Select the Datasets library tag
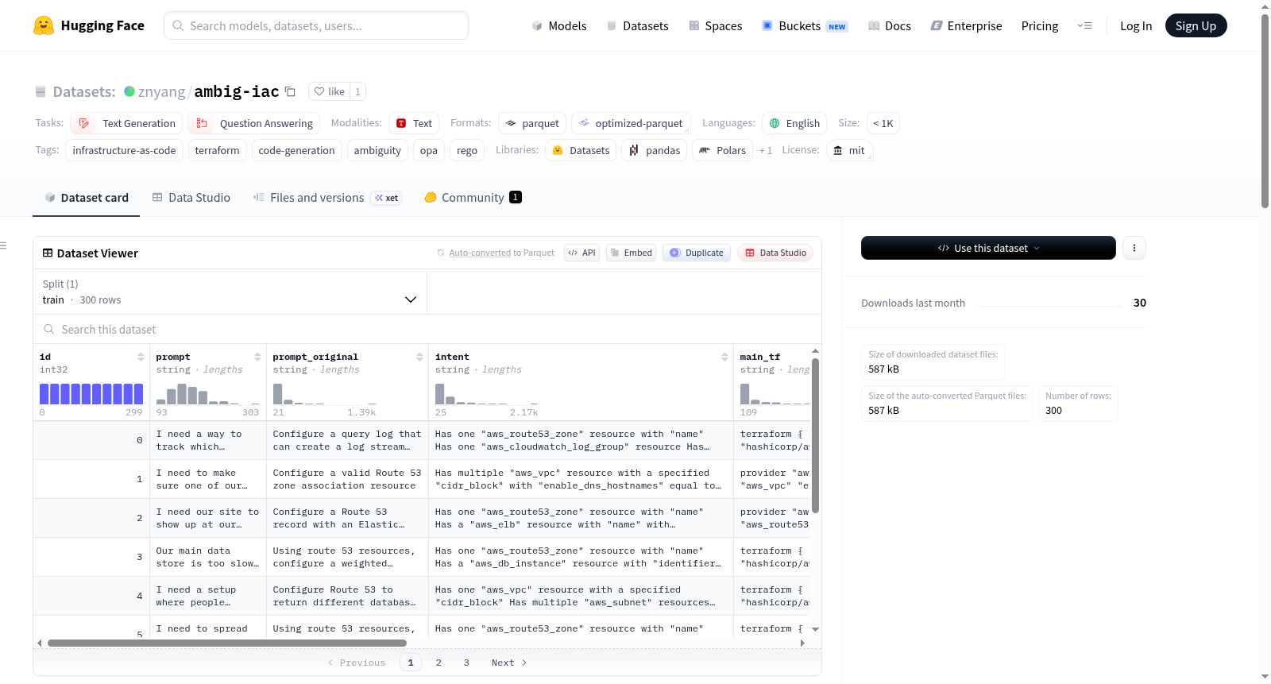Viewport: 1271px width, 684px height. pos(581,150)
